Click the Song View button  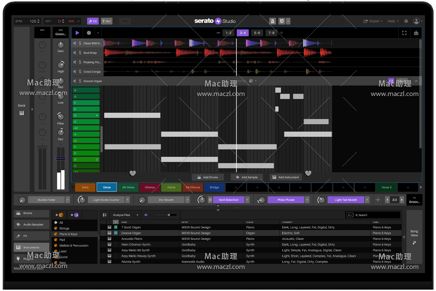coord(414,236)
